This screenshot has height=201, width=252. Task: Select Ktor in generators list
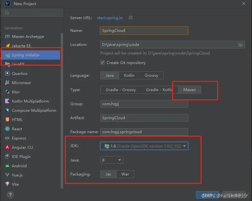[x=31, y=92]
